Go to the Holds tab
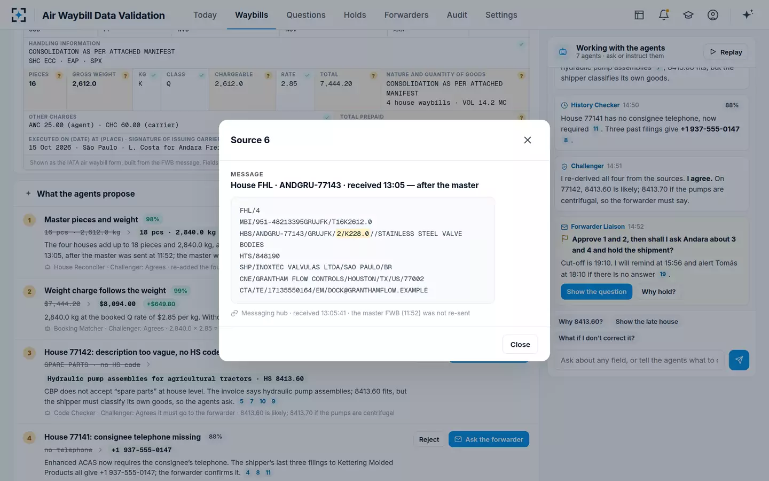The height and width of the screenshot is (481, 769). coord(355,15)
